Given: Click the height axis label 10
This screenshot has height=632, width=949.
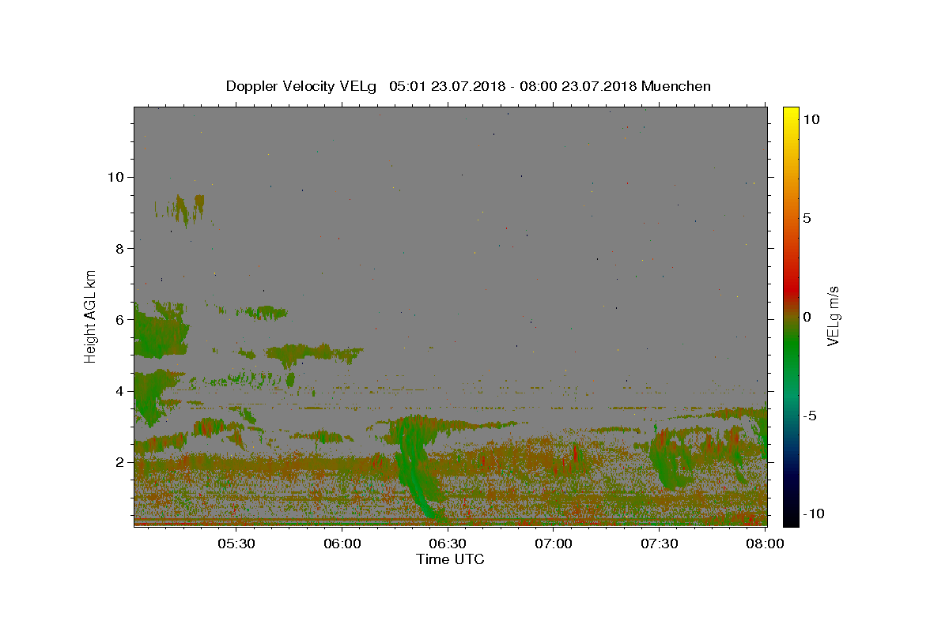Looking at the screenshot, I should coord(116,177).
